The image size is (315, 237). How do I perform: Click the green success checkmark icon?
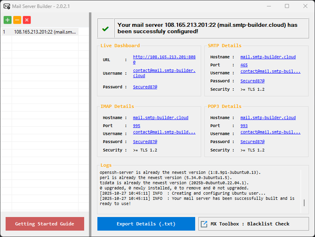105,29
